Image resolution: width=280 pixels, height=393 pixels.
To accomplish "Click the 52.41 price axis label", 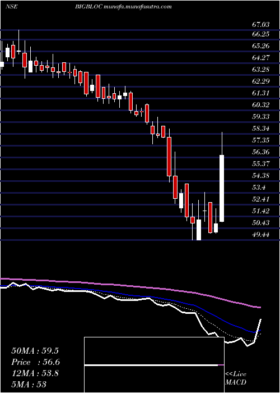I will click(x=261, y=199).
